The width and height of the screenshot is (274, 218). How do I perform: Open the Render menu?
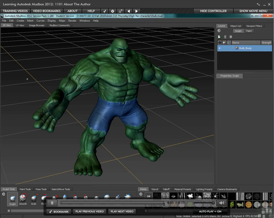point(72,21)
